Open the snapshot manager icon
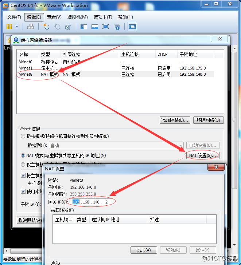This screenshot has height=265, width=241. 68,27
